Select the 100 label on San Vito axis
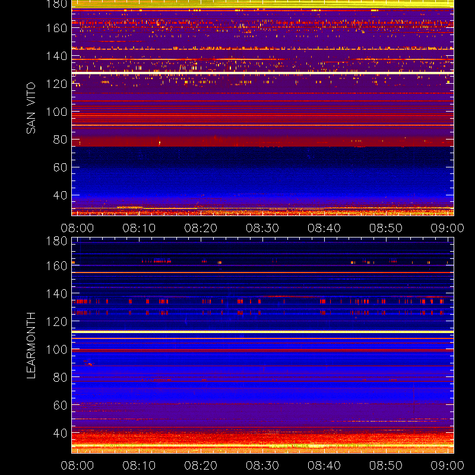The height and width of the screenshot is (475, 475). [56, 112]
